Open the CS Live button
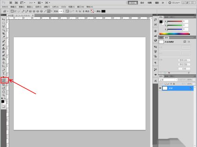 (x=174, y=3)
